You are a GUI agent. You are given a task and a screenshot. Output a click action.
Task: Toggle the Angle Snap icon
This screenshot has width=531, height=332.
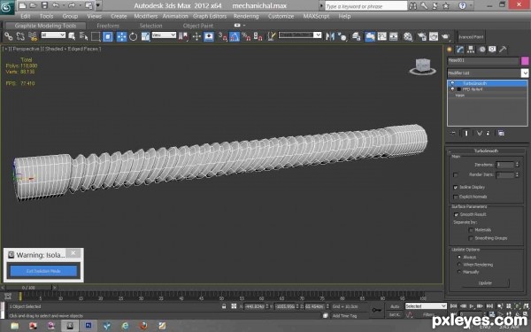(x=235, y=36)
